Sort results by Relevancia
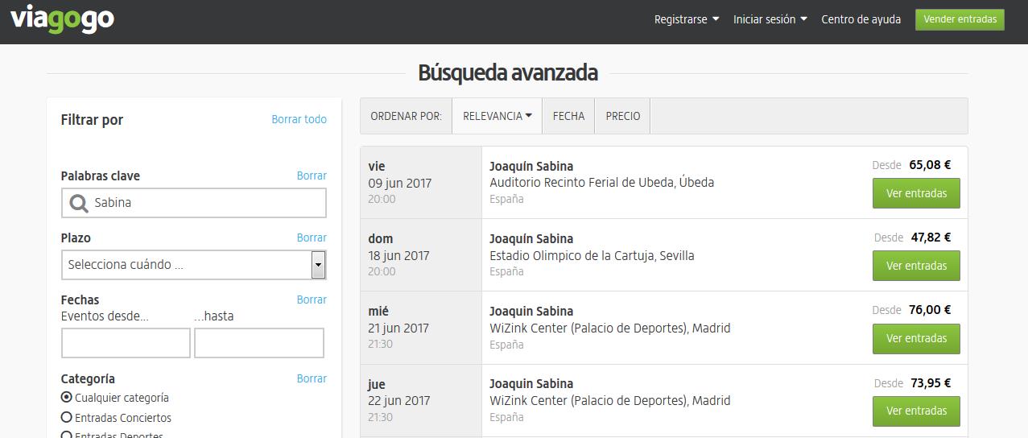This screenshot has width=1028, height=438. (497, 116)
